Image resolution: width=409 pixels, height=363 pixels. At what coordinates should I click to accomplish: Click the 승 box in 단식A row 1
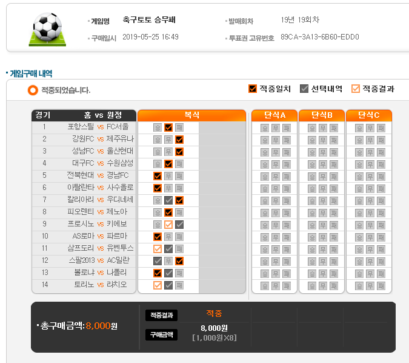point(265,128)
